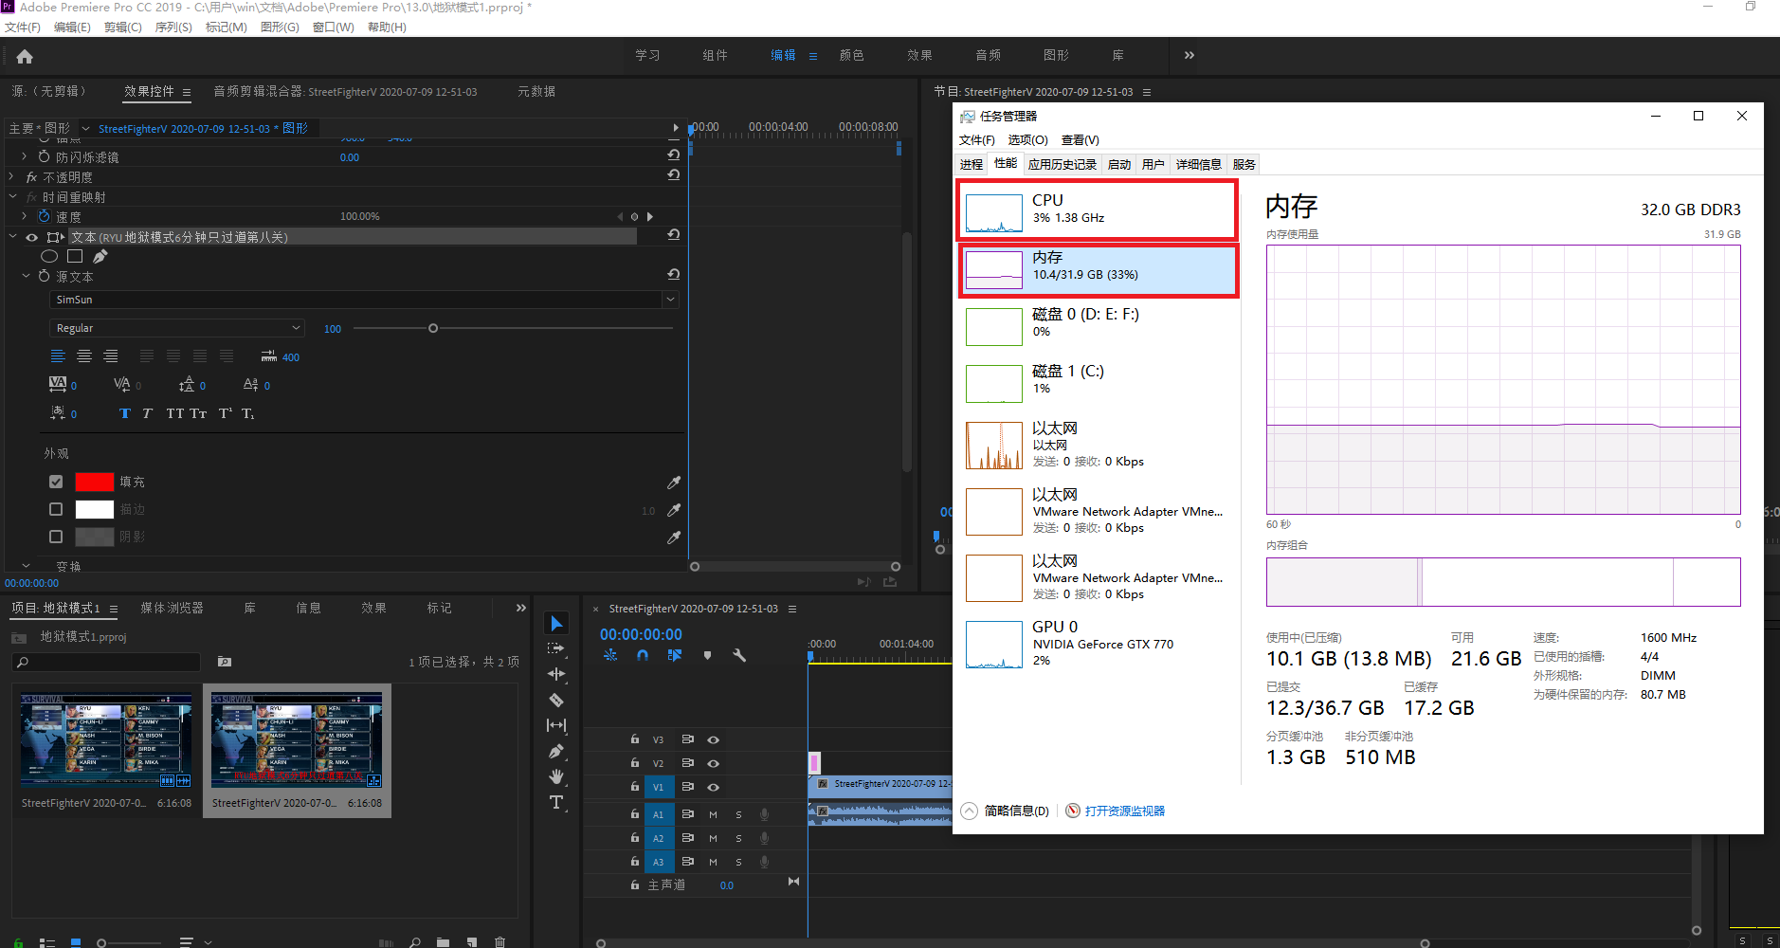
Task: Switch to Color workspace tab
Action: click(x=851, y=55)
